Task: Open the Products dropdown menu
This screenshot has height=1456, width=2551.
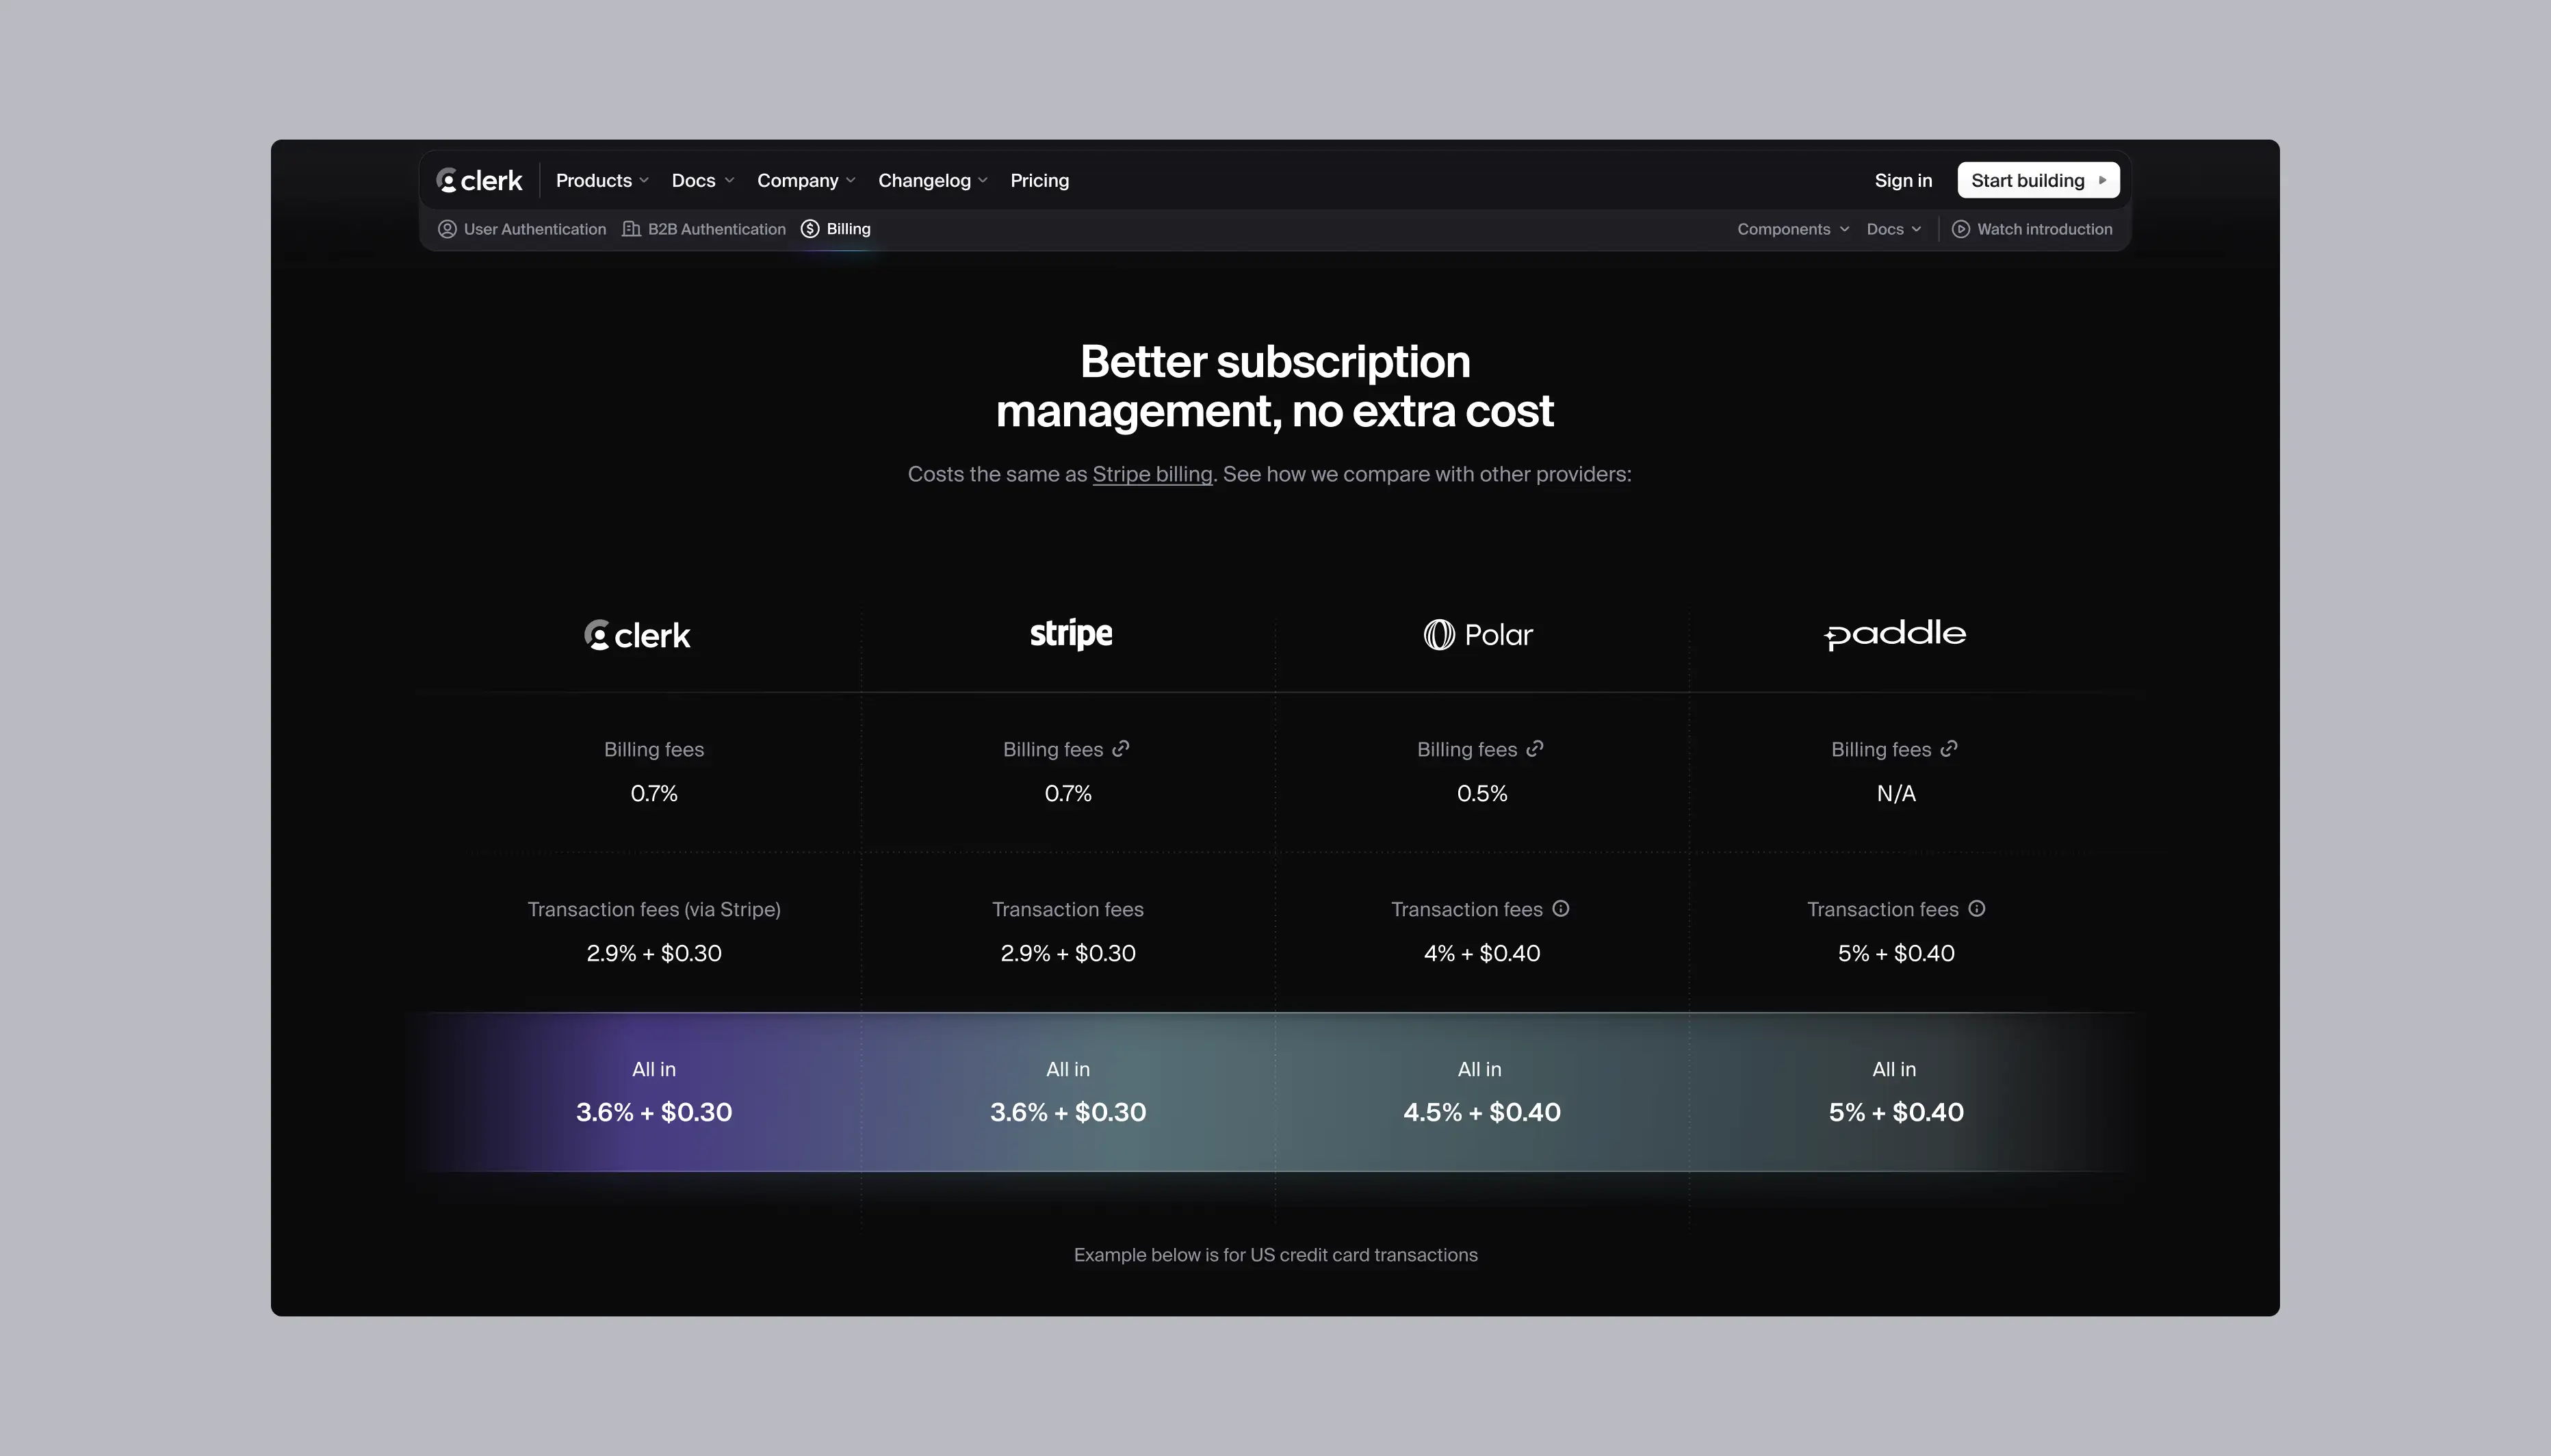Action: click(602, 181)
